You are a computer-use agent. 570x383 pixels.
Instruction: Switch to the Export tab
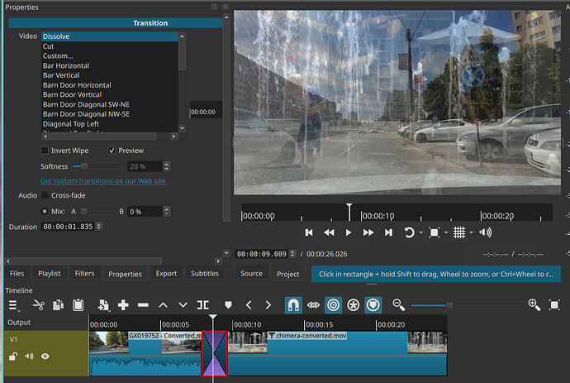click(x=167, y=274)
